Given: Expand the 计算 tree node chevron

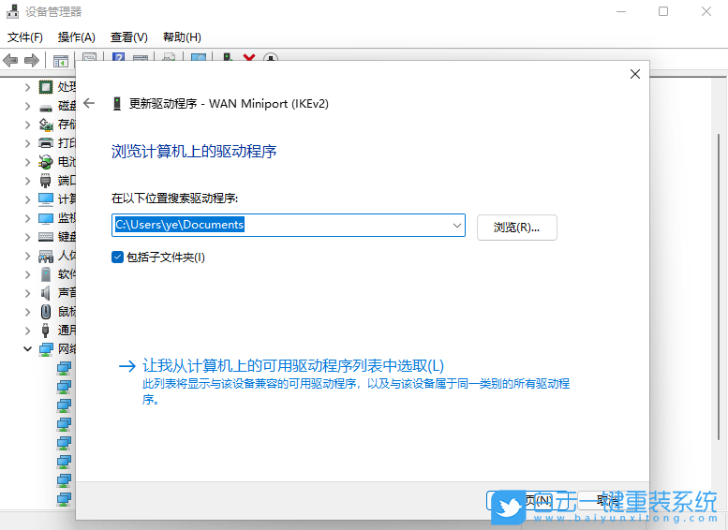Looking at the screenshot, I should click(27, 199).
